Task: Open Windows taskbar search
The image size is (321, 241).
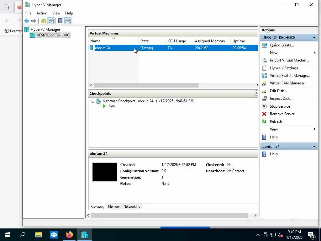Action: (x=23, y=235)
